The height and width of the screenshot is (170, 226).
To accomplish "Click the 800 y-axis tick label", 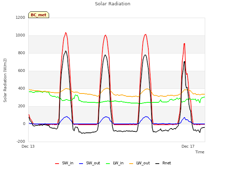I will [22, 53].
